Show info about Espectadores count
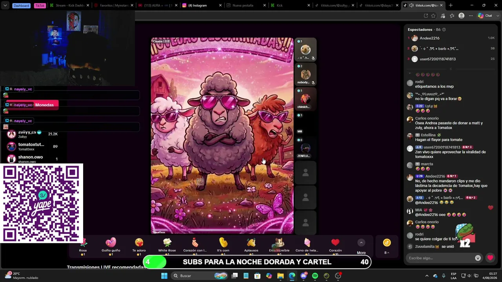The image size is (502, 282). pos(444,30)
